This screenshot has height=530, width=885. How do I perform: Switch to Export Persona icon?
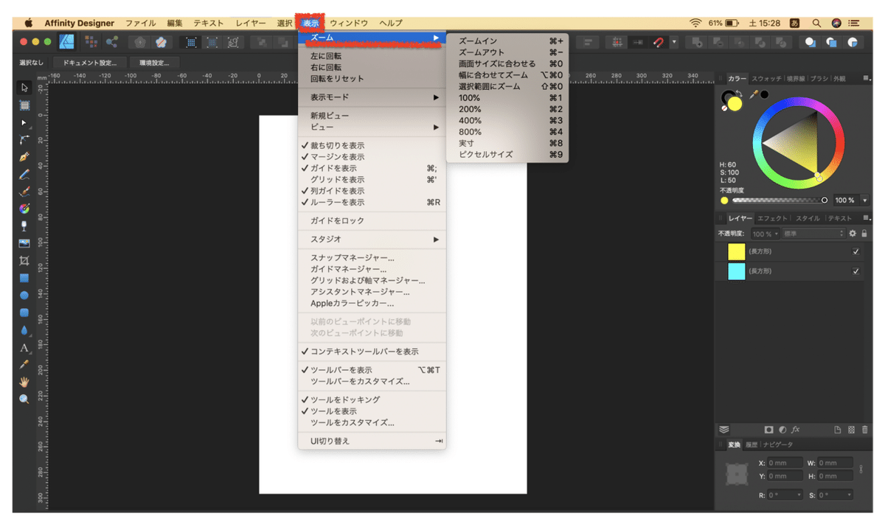click(112, 42)
